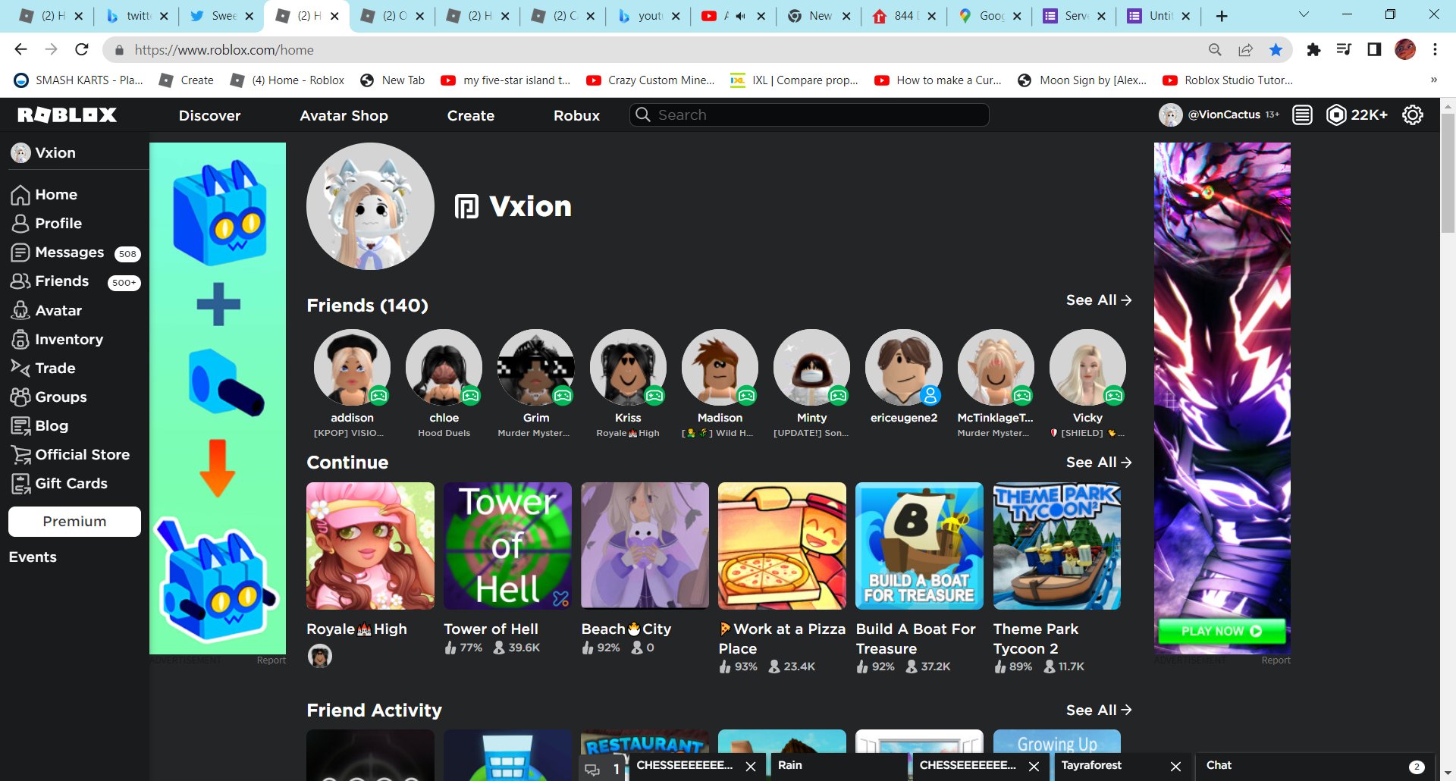
Task: Open Official Store in the sidebar
Action: (x=70, y=454)
